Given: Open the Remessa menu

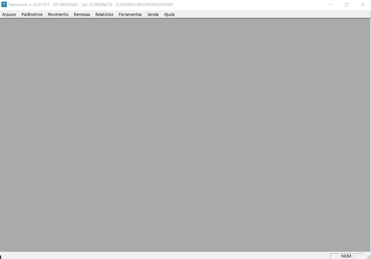Looking at the screenshot, I should [x=82, y=14].
